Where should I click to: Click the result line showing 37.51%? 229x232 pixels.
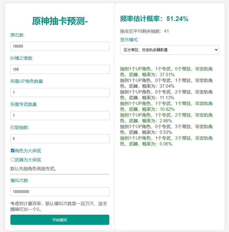(x=166, y=72)
